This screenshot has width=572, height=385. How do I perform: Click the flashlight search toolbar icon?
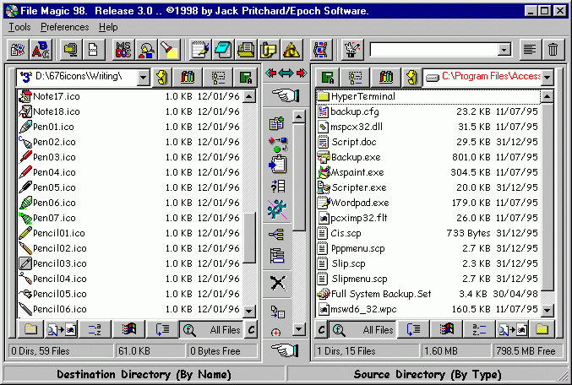point(169,50)
